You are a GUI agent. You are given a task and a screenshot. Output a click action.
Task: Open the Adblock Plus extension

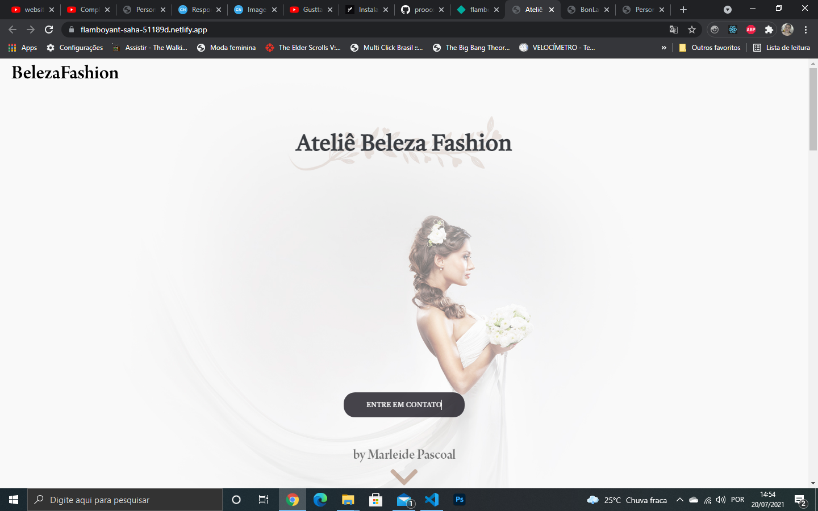point(751,30)
